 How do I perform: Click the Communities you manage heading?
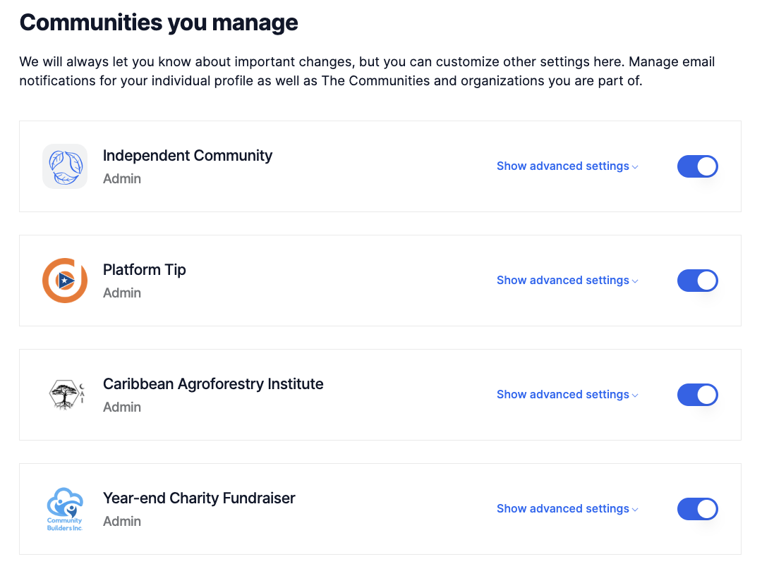[159, 23]
